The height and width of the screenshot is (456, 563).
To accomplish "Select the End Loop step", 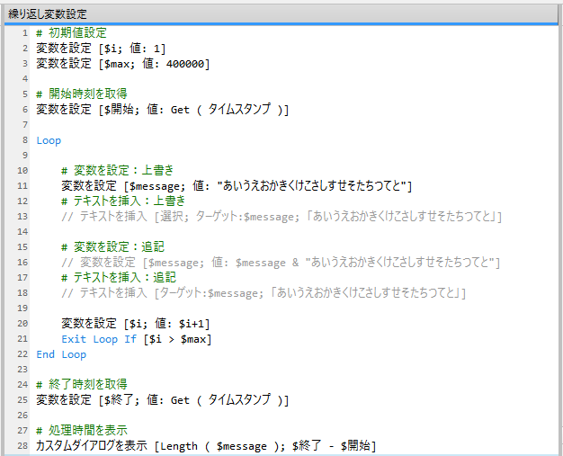I will click(61, 354).
